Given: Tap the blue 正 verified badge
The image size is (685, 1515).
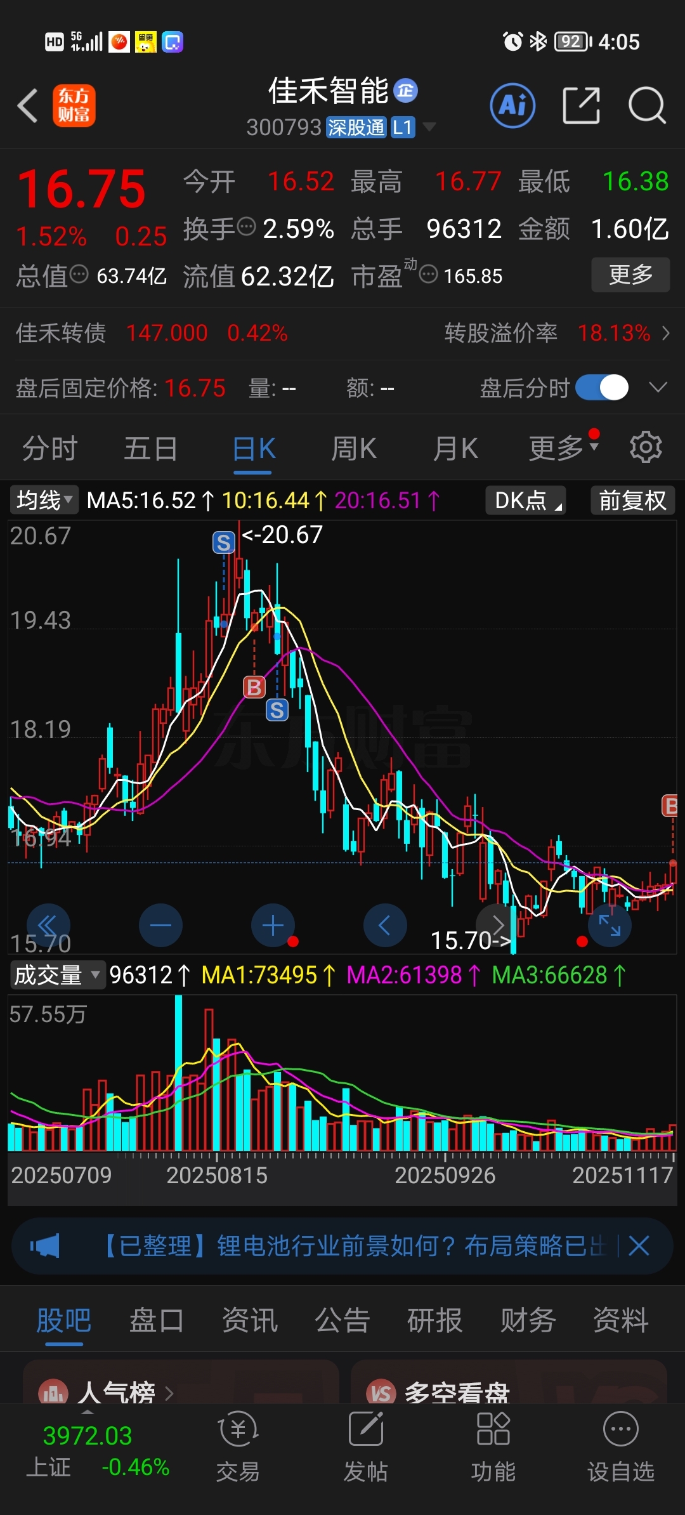Looking at the screenshot, I should point(406,91).
